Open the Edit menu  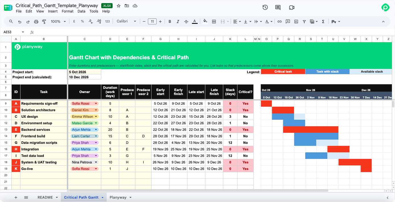29,11
